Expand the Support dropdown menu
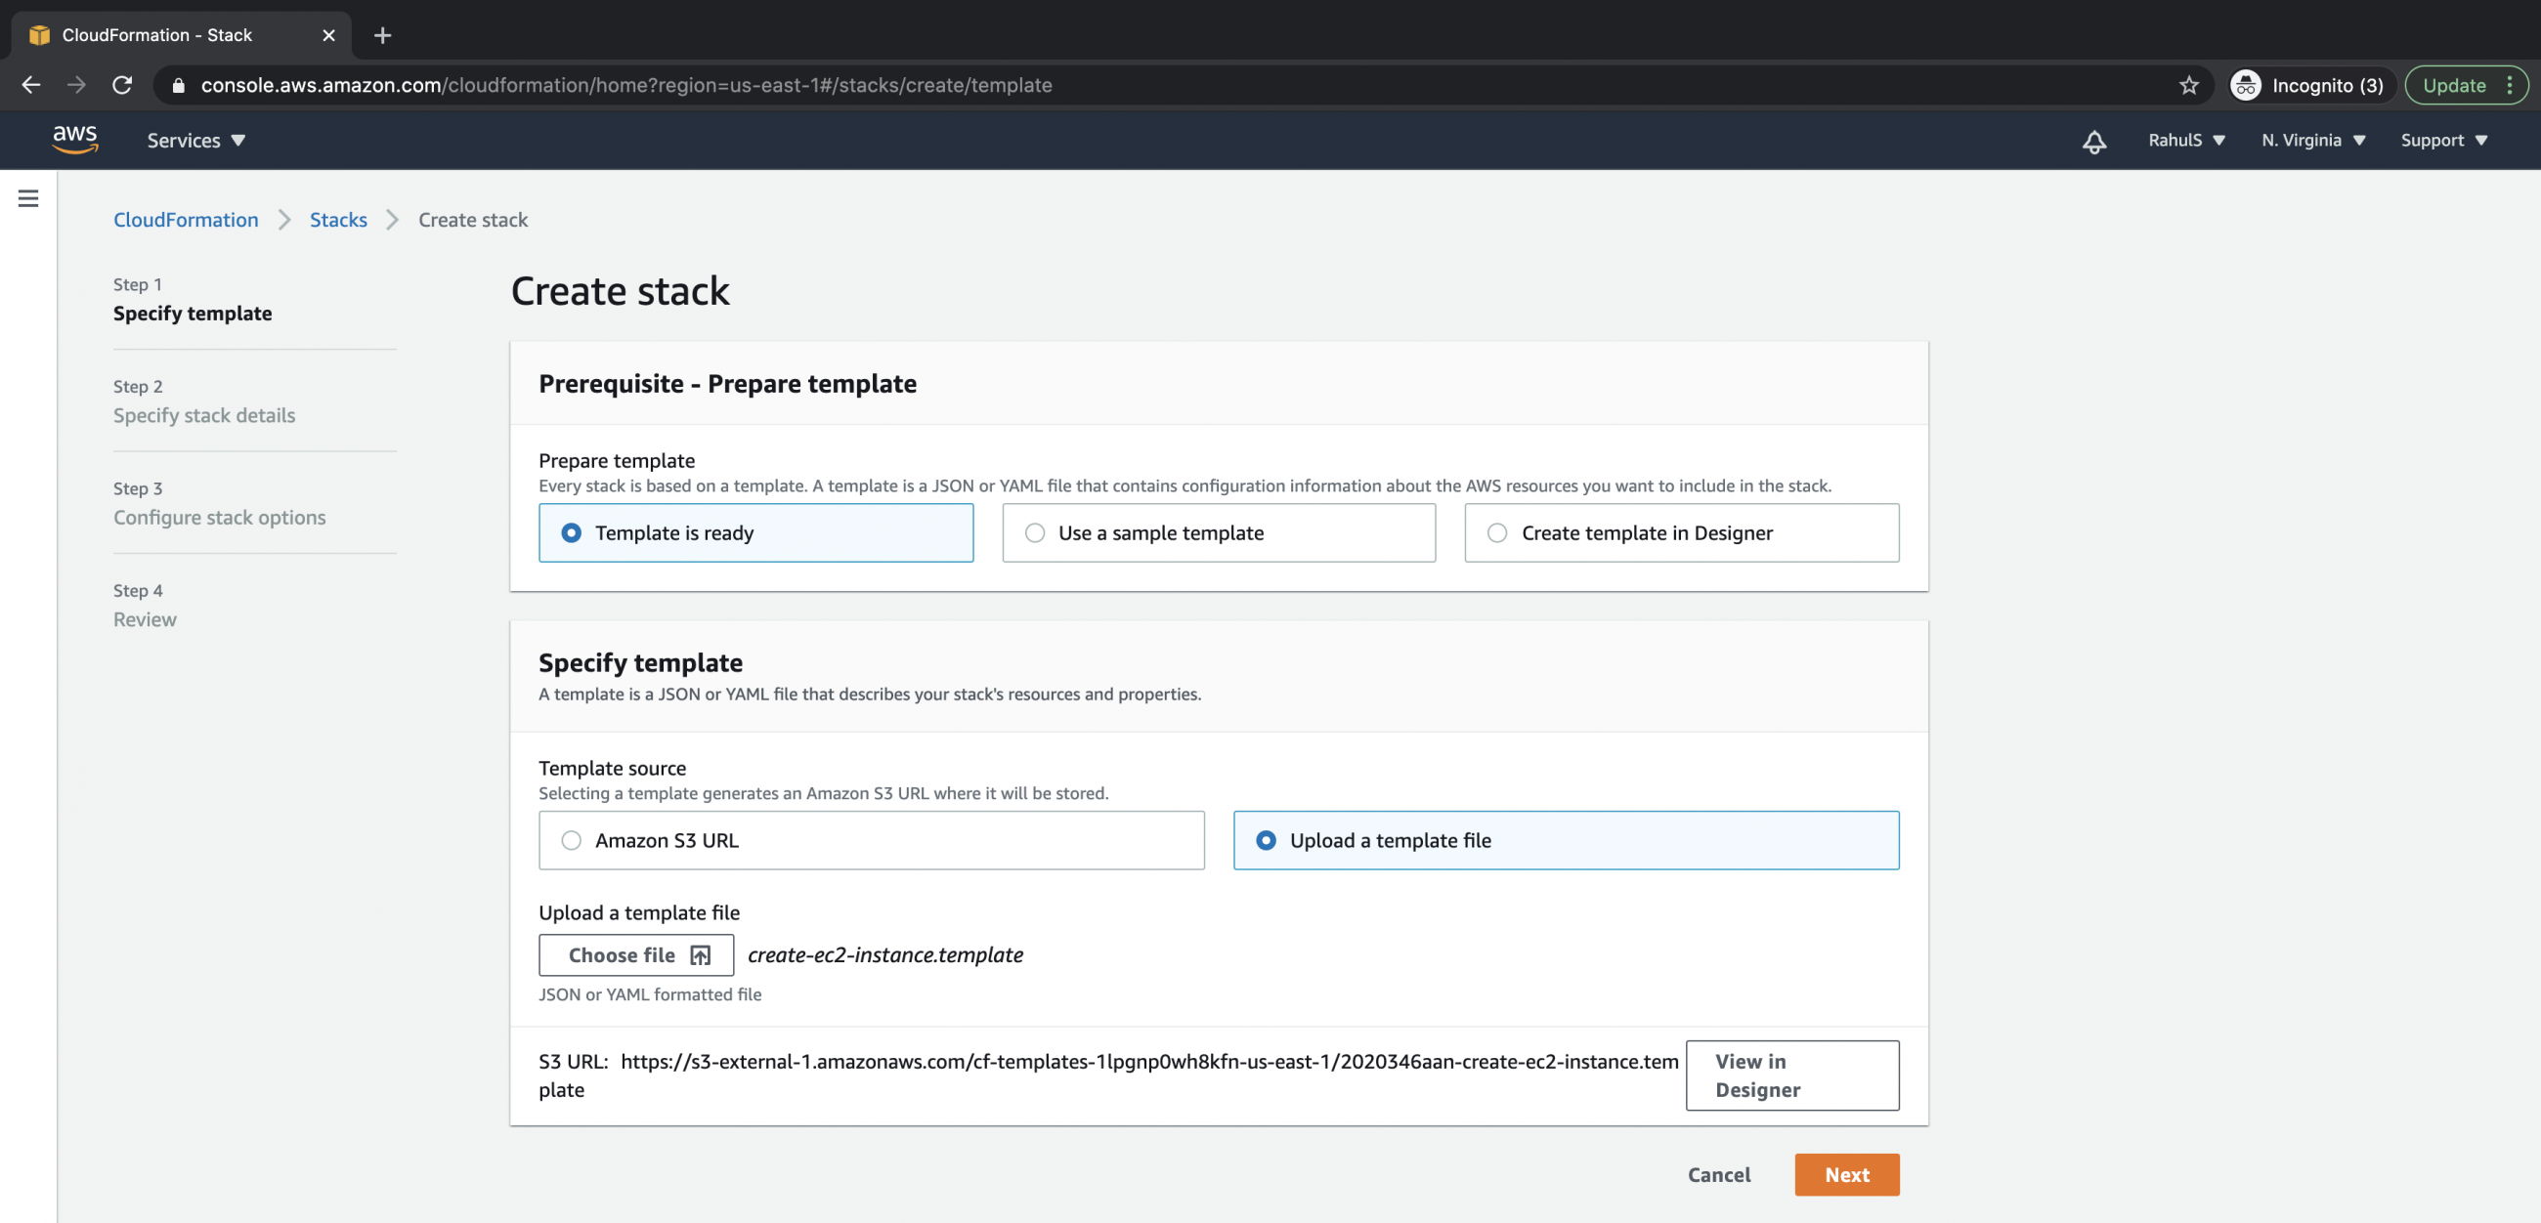This screenshot has height=1223, width=2541. point(2443,140)
